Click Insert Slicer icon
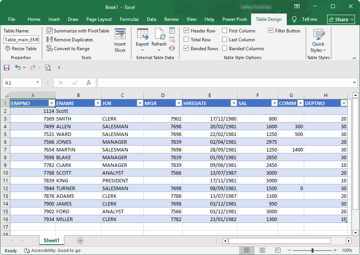 [x=120, y=34]
